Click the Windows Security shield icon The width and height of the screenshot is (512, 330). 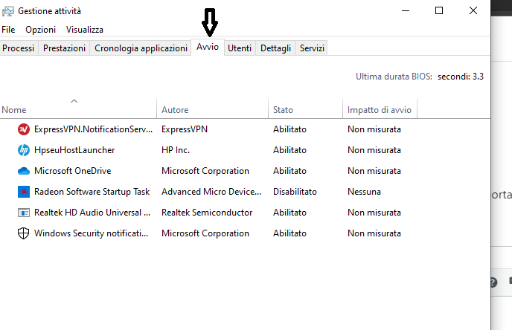24,233
